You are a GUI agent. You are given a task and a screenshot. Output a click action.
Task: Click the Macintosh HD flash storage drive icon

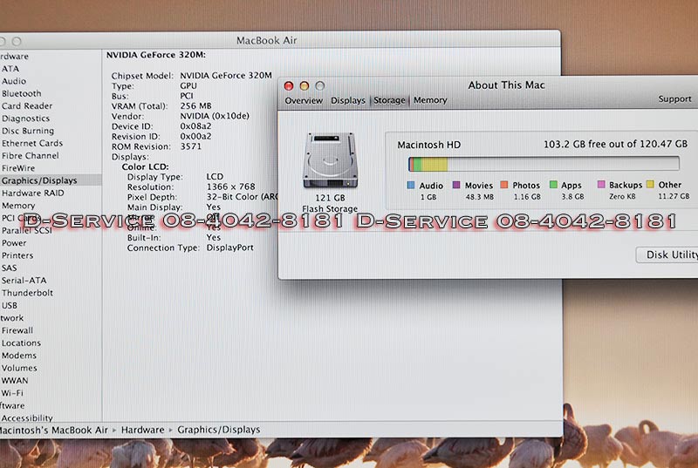click(x=330, y=160)
